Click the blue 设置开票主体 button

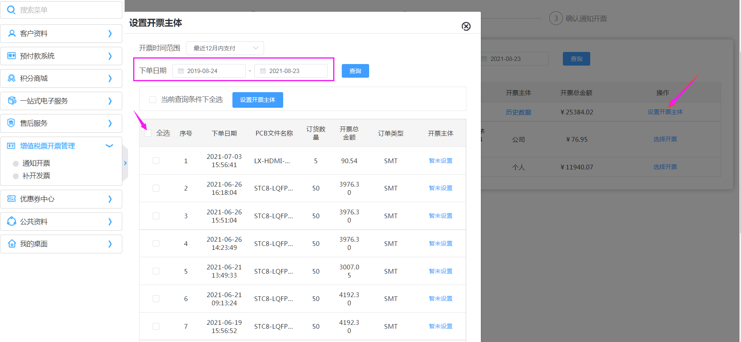(x=257, y=100)
